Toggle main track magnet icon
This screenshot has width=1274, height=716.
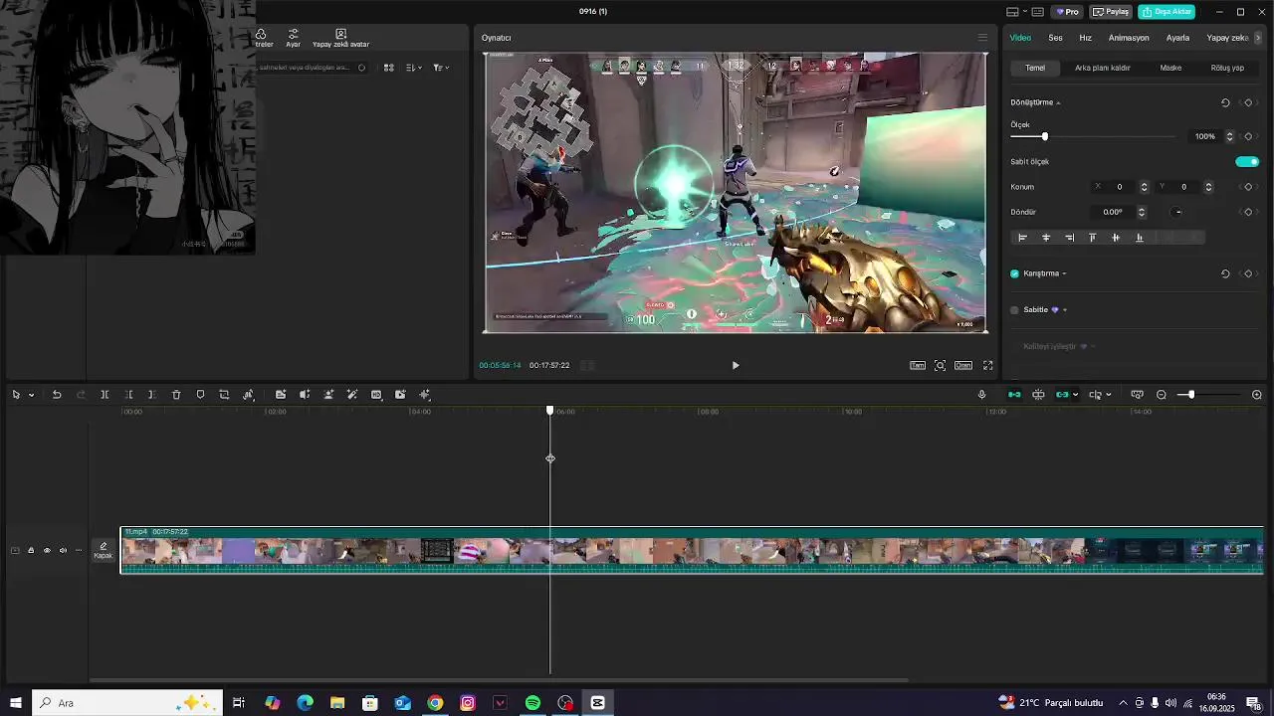pos(1014,395)
